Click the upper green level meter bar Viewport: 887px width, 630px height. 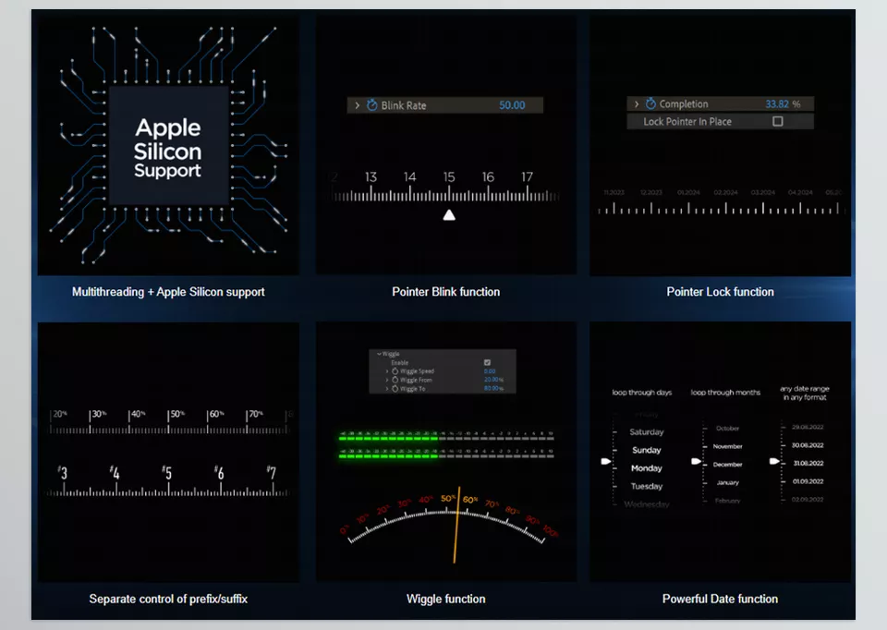pyautogui.click(x=388, y=438)
